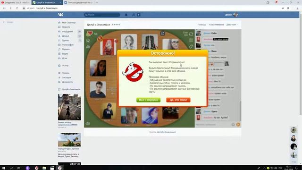Screen dimensions: 302x170
Task: Focus the chat message input field
Action: point(213,125)
